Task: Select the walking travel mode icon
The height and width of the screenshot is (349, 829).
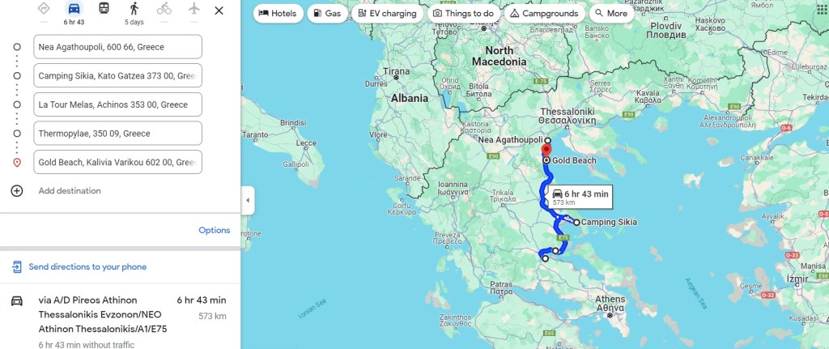Action: (134, 8)
